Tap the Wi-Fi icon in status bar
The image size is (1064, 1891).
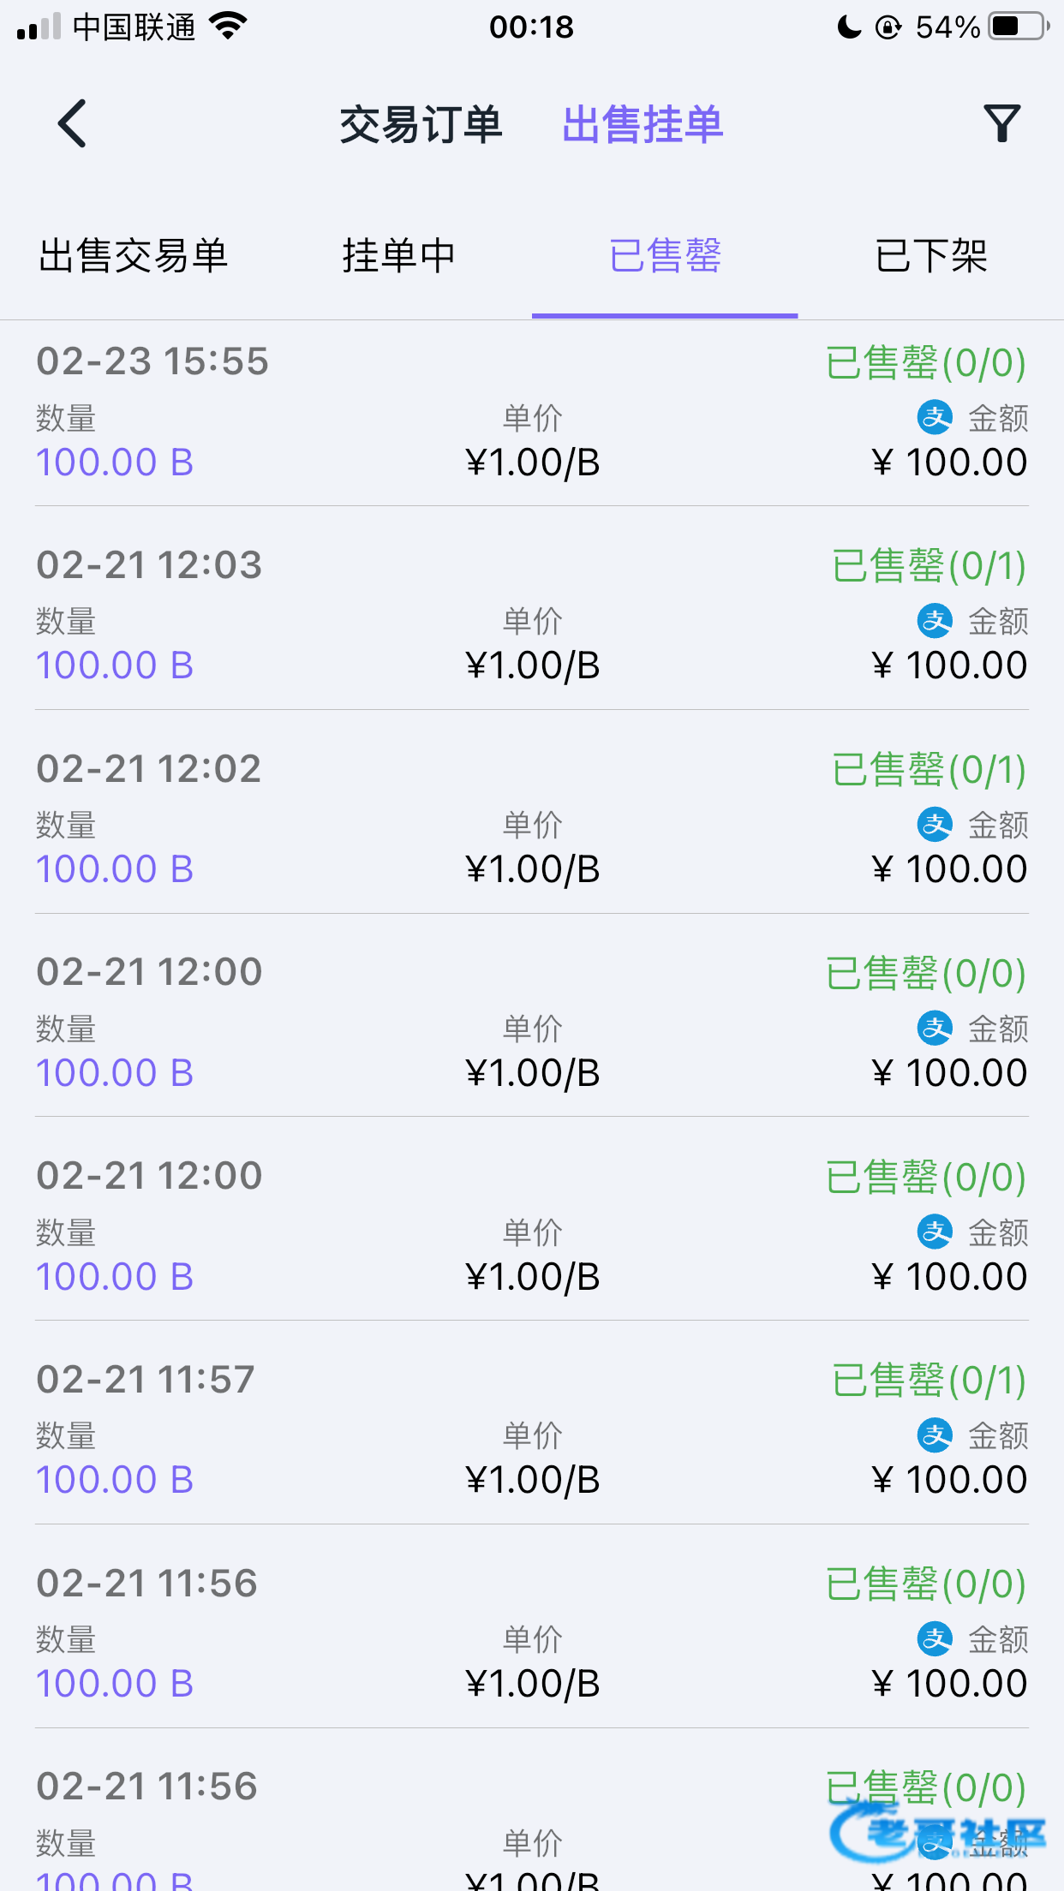point(228,27)
